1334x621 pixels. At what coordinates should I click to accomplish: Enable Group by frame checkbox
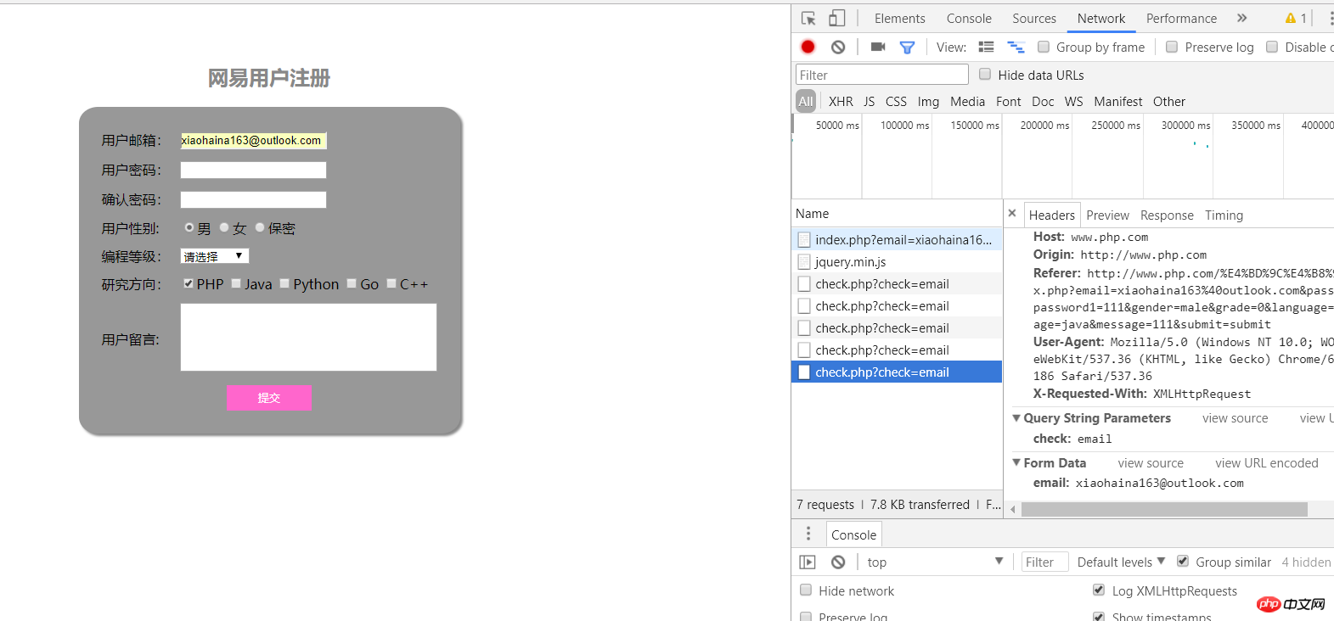pyautogui.click(x=1044, y=47)
